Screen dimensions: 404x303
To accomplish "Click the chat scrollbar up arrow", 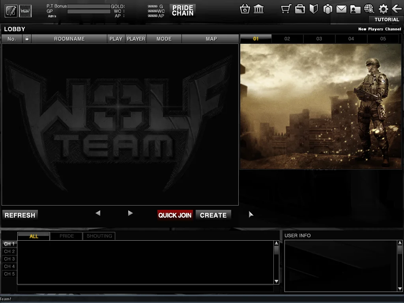I will [277, 243].
